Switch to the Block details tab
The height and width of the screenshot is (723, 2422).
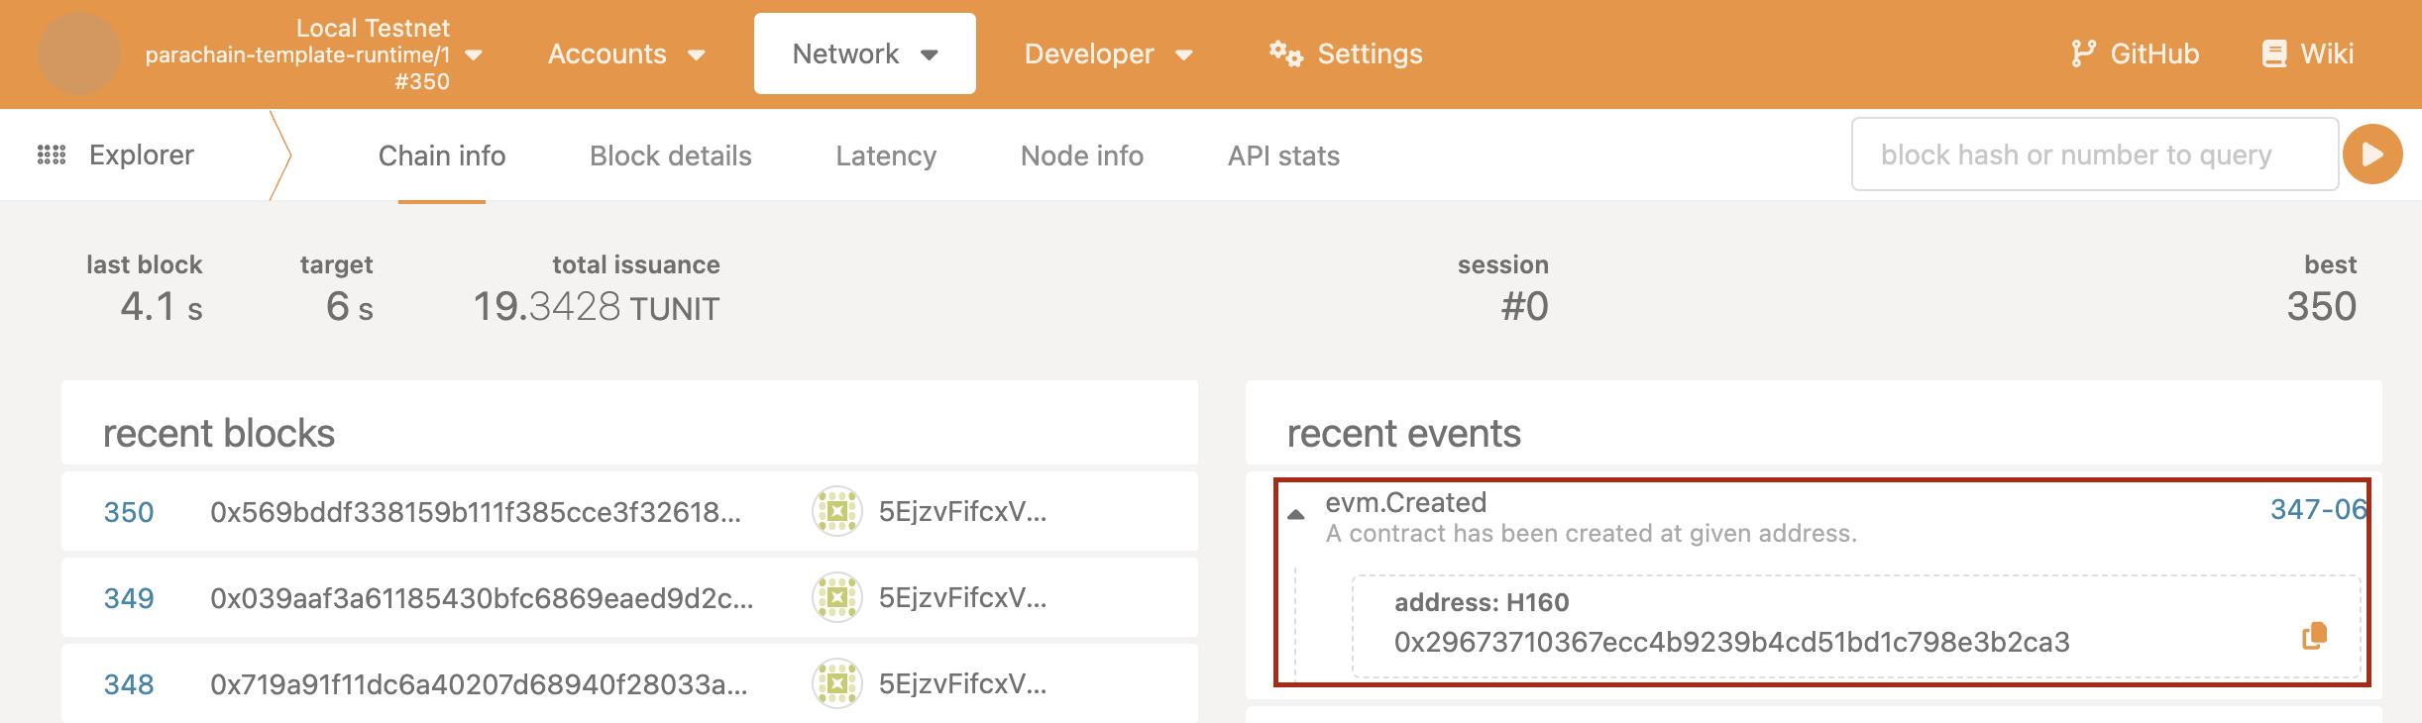[x=671, y=155]
